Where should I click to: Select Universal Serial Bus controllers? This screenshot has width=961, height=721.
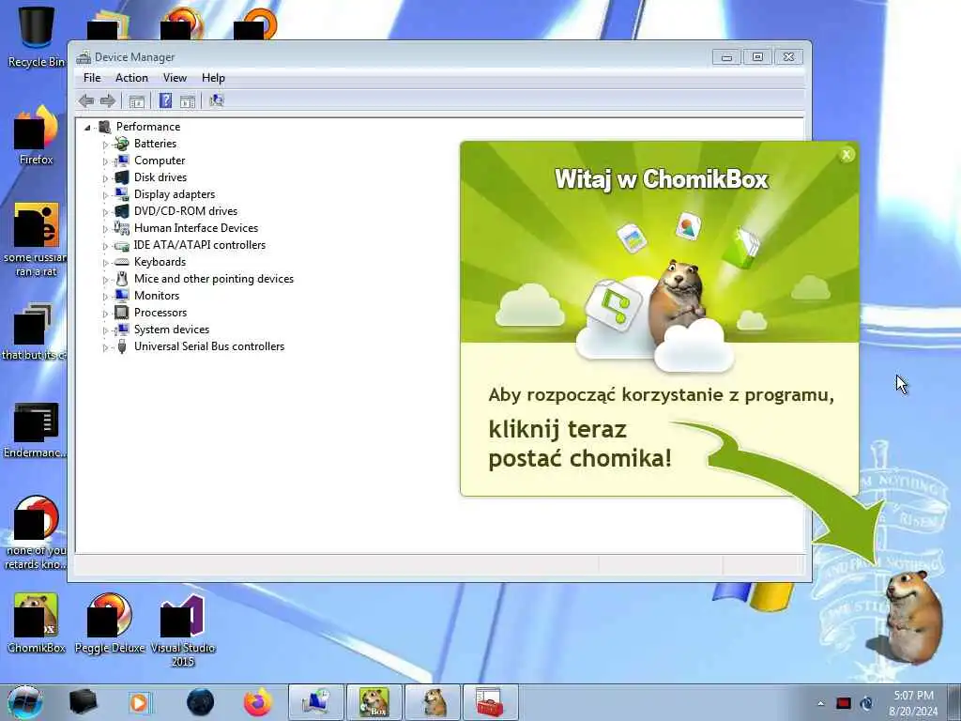click(209, 345)
